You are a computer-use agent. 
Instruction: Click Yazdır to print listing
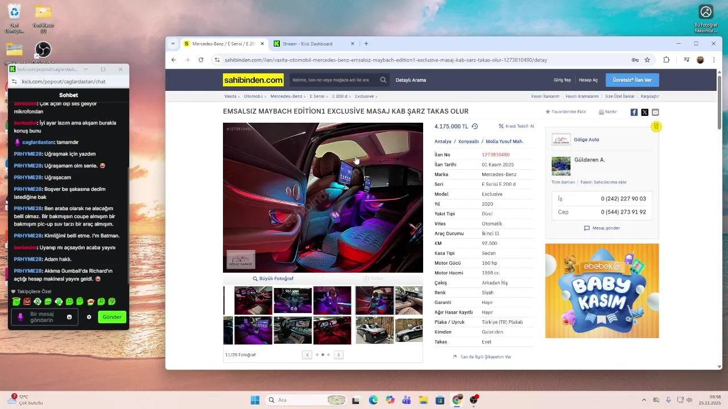tap(608, 112)
